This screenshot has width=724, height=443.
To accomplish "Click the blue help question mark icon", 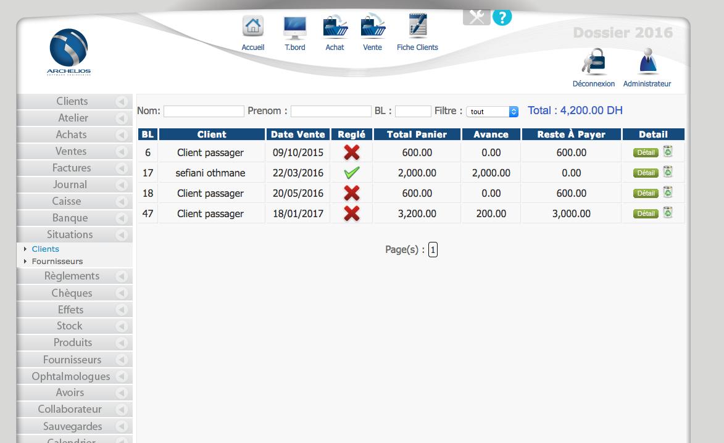I will [x=502, y=17].
